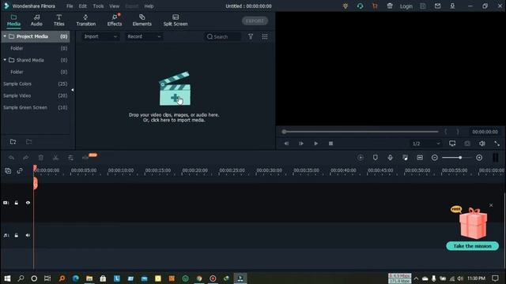This screenshot has height=284, width=506.
Task: Click the delete trash icon
Action: click(x=40, y=158)
